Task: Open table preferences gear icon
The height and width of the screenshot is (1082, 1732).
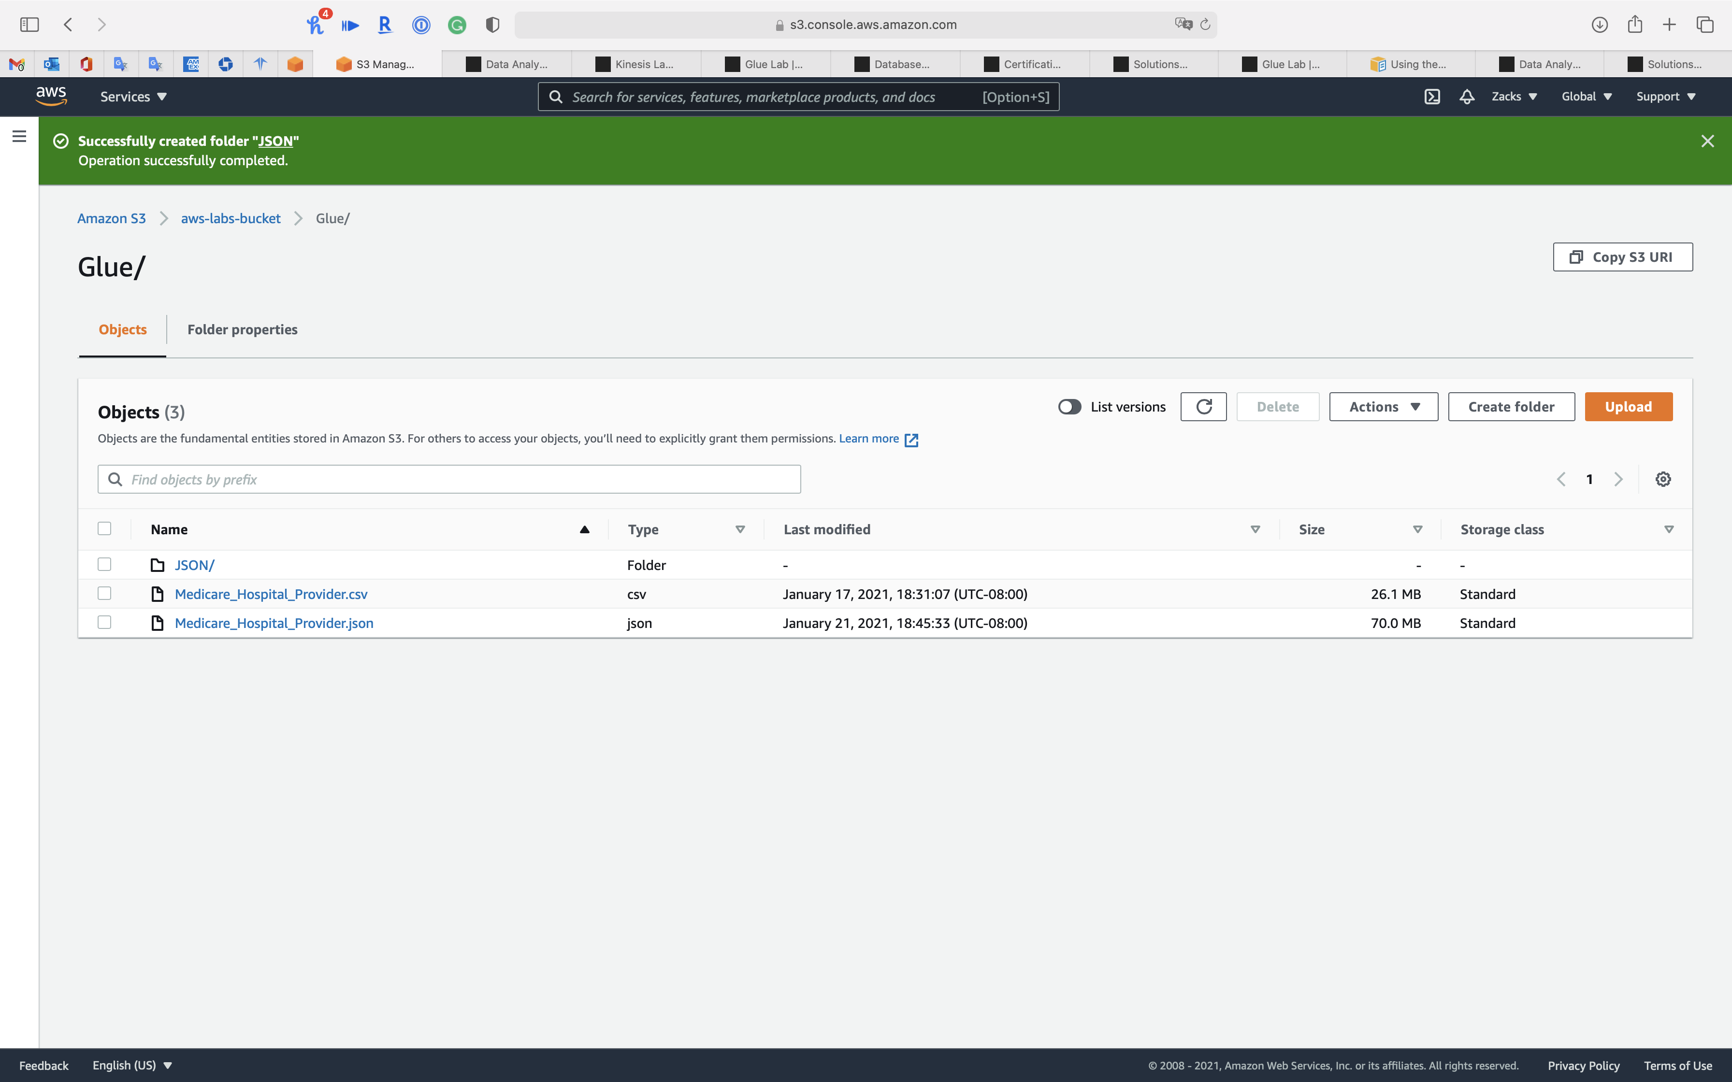Action: coord(1662,480)
